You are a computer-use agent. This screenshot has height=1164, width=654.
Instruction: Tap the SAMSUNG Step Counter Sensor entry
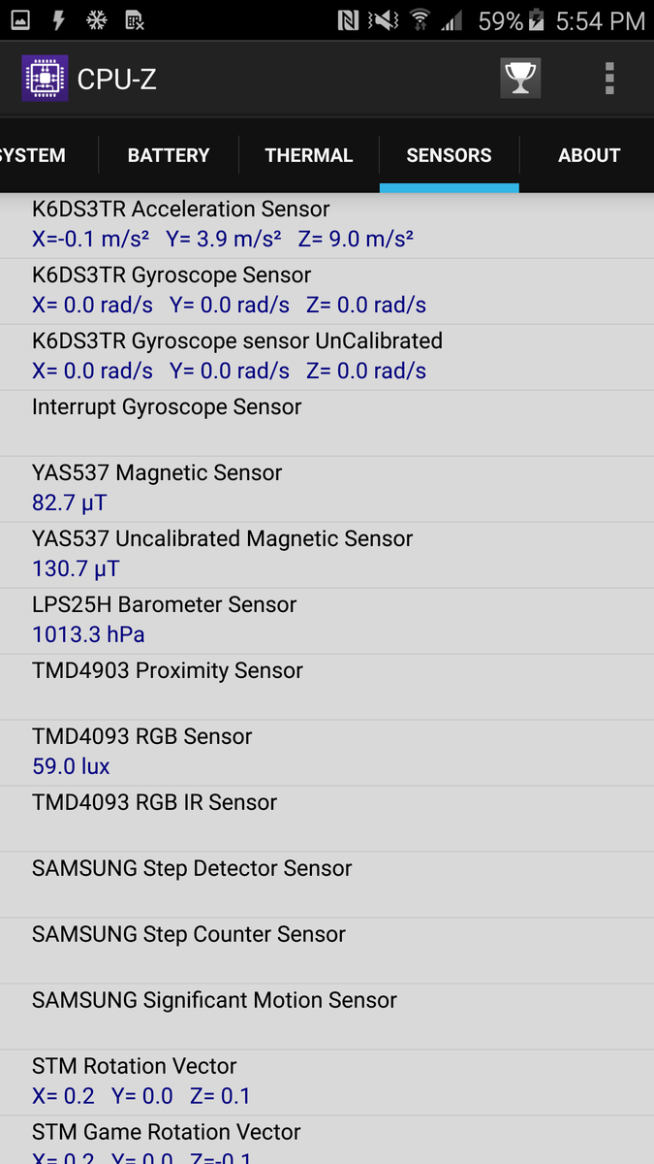click(x=327, y=951)
